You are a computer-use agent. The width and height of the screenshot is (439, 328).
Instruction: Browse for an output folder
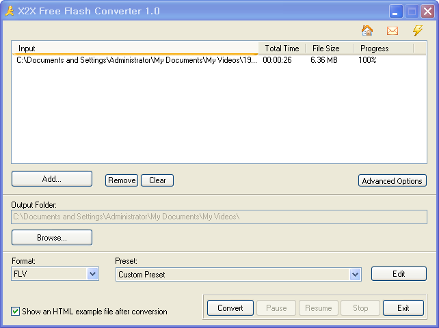point(52,238)
